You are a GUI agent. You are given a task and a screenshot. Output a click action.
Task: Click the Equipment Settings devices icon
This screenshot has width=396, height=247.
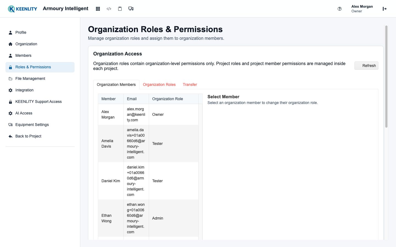(x=10, y=125)
